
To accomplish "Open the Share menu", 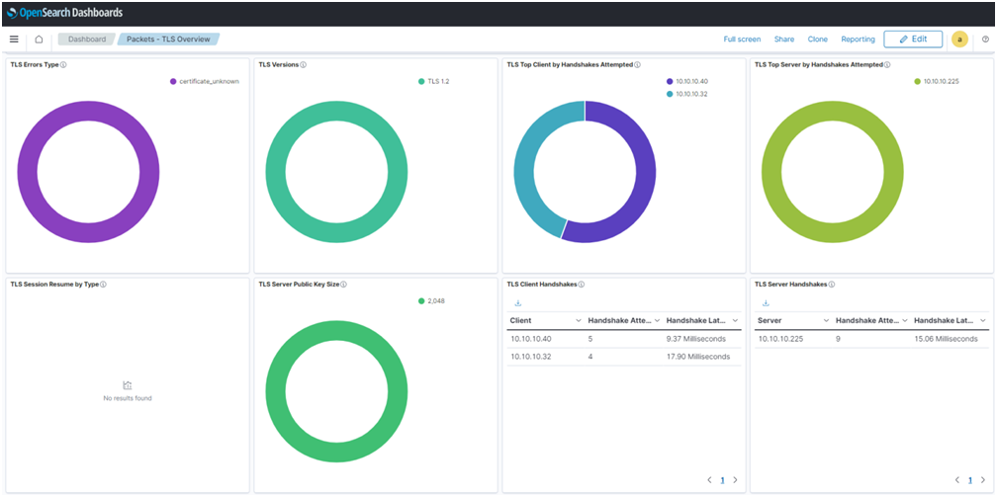I will (x=783, y=40).
